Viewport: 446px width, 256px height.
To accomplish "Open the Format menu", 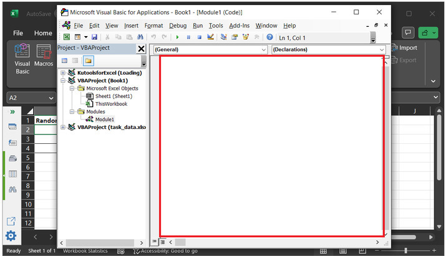I will tap(153, 26).
